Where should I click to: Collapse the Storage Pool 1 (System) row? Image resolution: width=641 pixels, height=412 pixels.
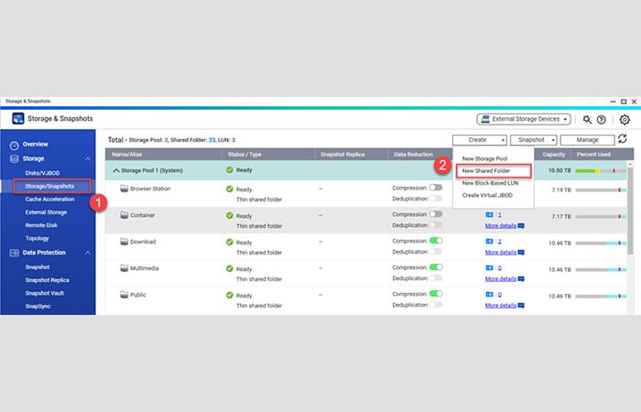[115, 170]
